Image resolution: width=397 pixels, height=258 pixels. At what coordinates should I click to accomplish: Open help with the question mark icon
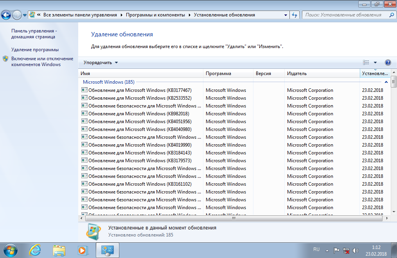[388, 63]
